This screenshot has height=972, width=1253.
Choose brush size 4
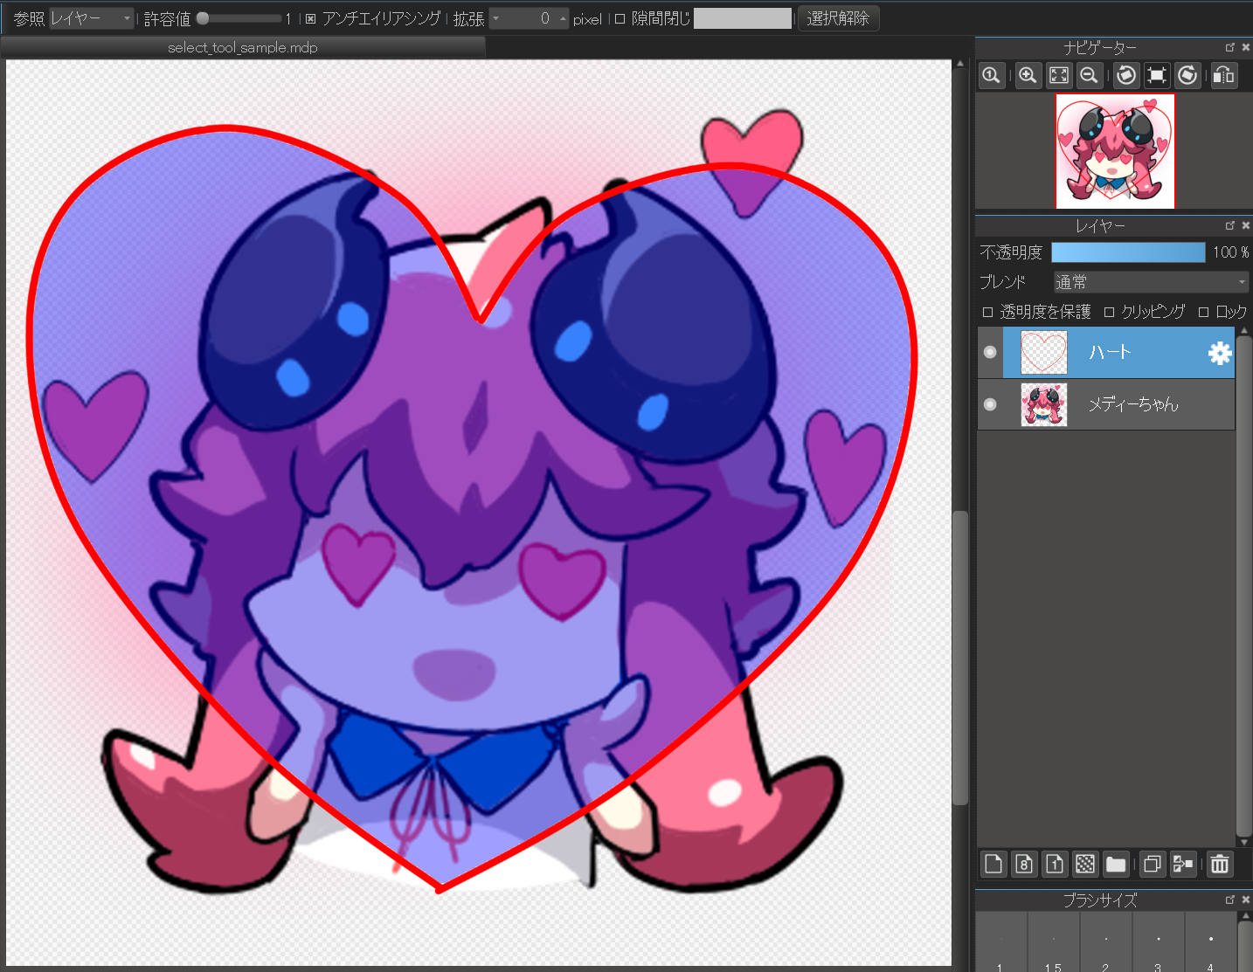tap(1211, 942)
